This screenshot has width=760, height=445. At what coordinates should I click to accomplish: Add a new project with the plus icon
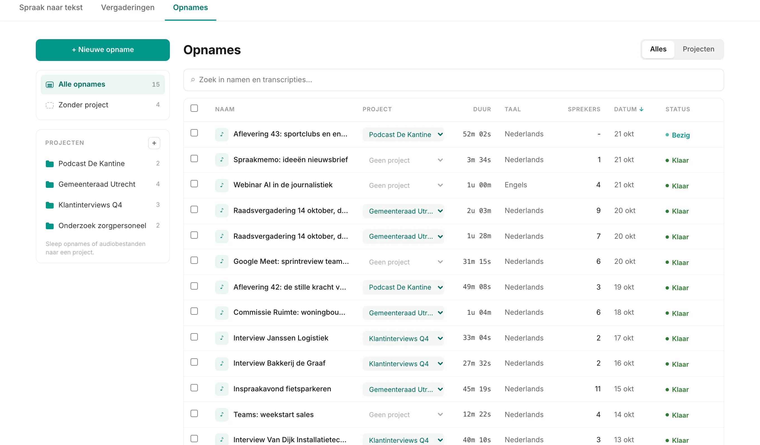tap(154, 143)
